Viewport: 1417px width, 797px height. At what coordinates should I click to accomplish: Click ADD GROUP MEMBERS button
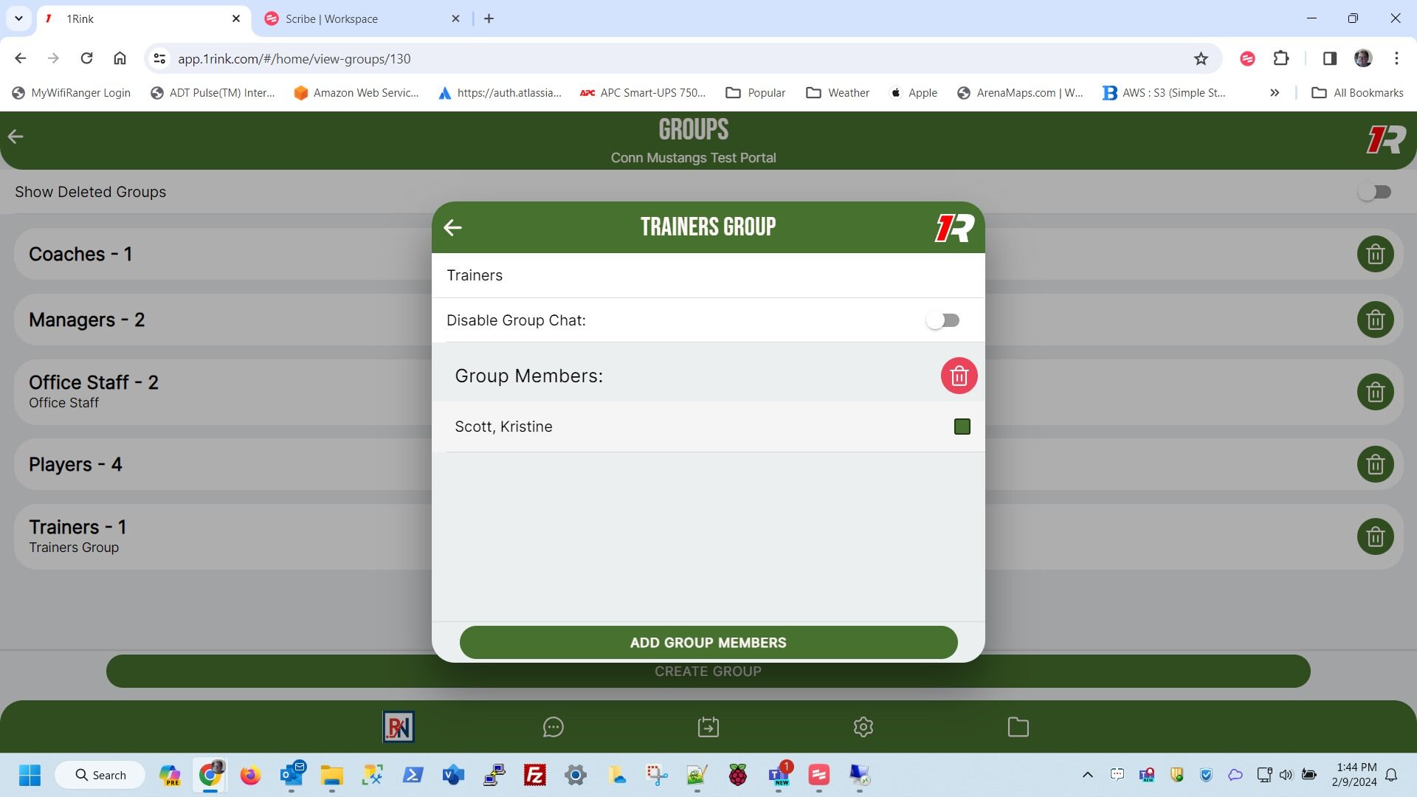[708, 643]
